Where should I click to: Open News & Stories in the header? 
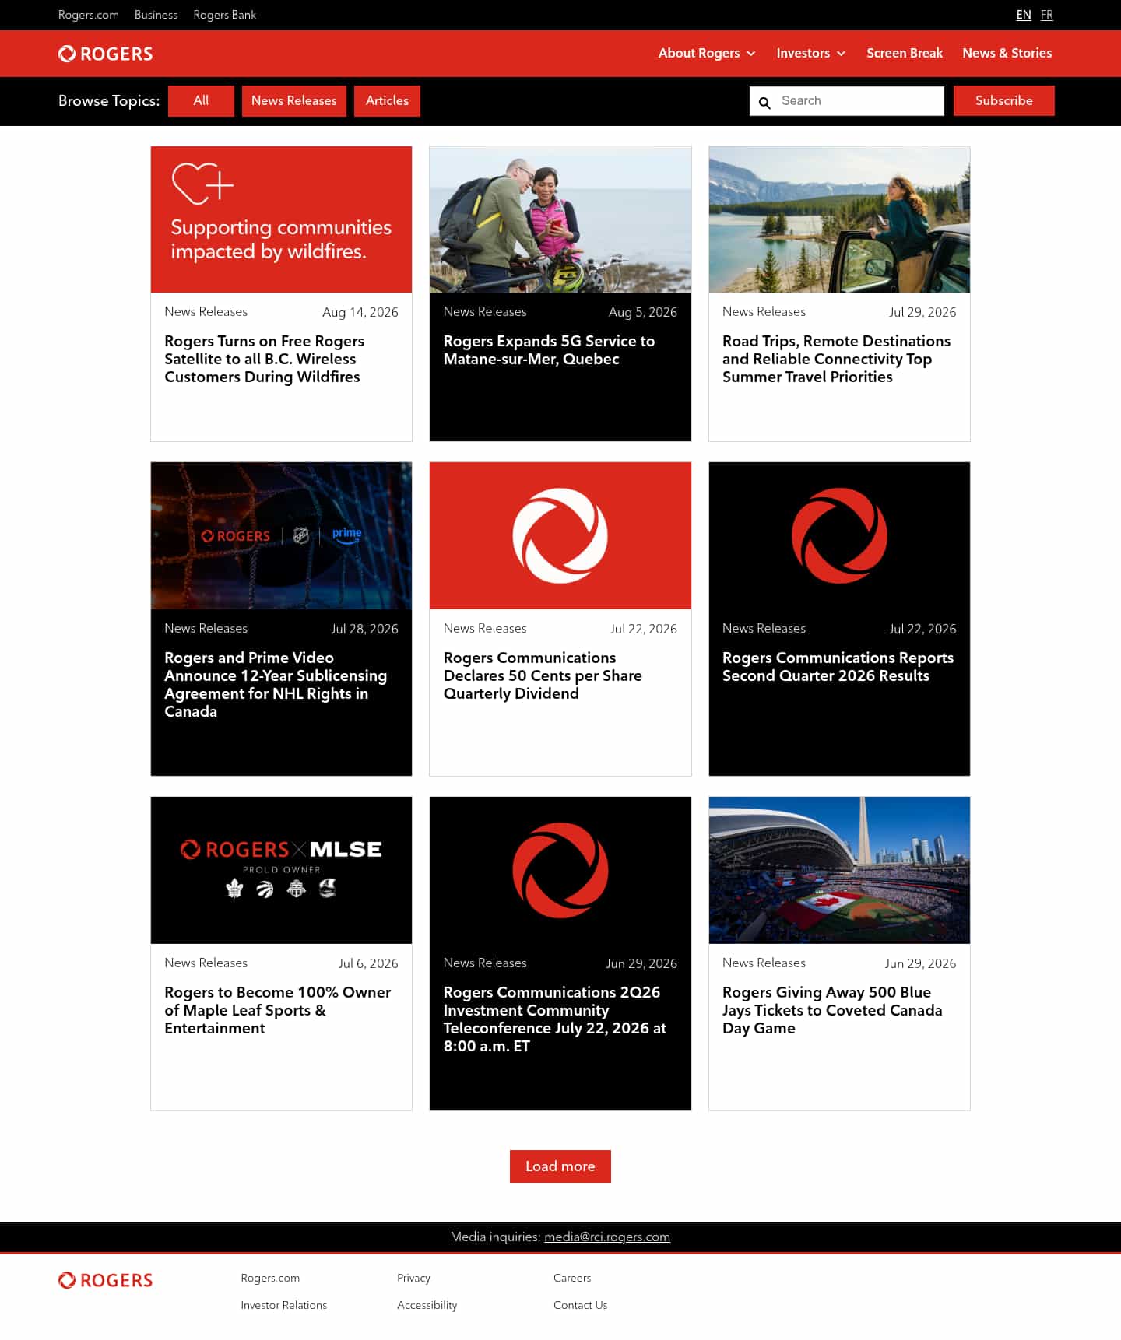pyautogui.click(x=1007, y=53)
